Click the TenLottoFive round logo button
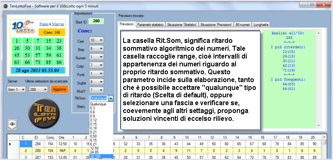 (44, 113)
